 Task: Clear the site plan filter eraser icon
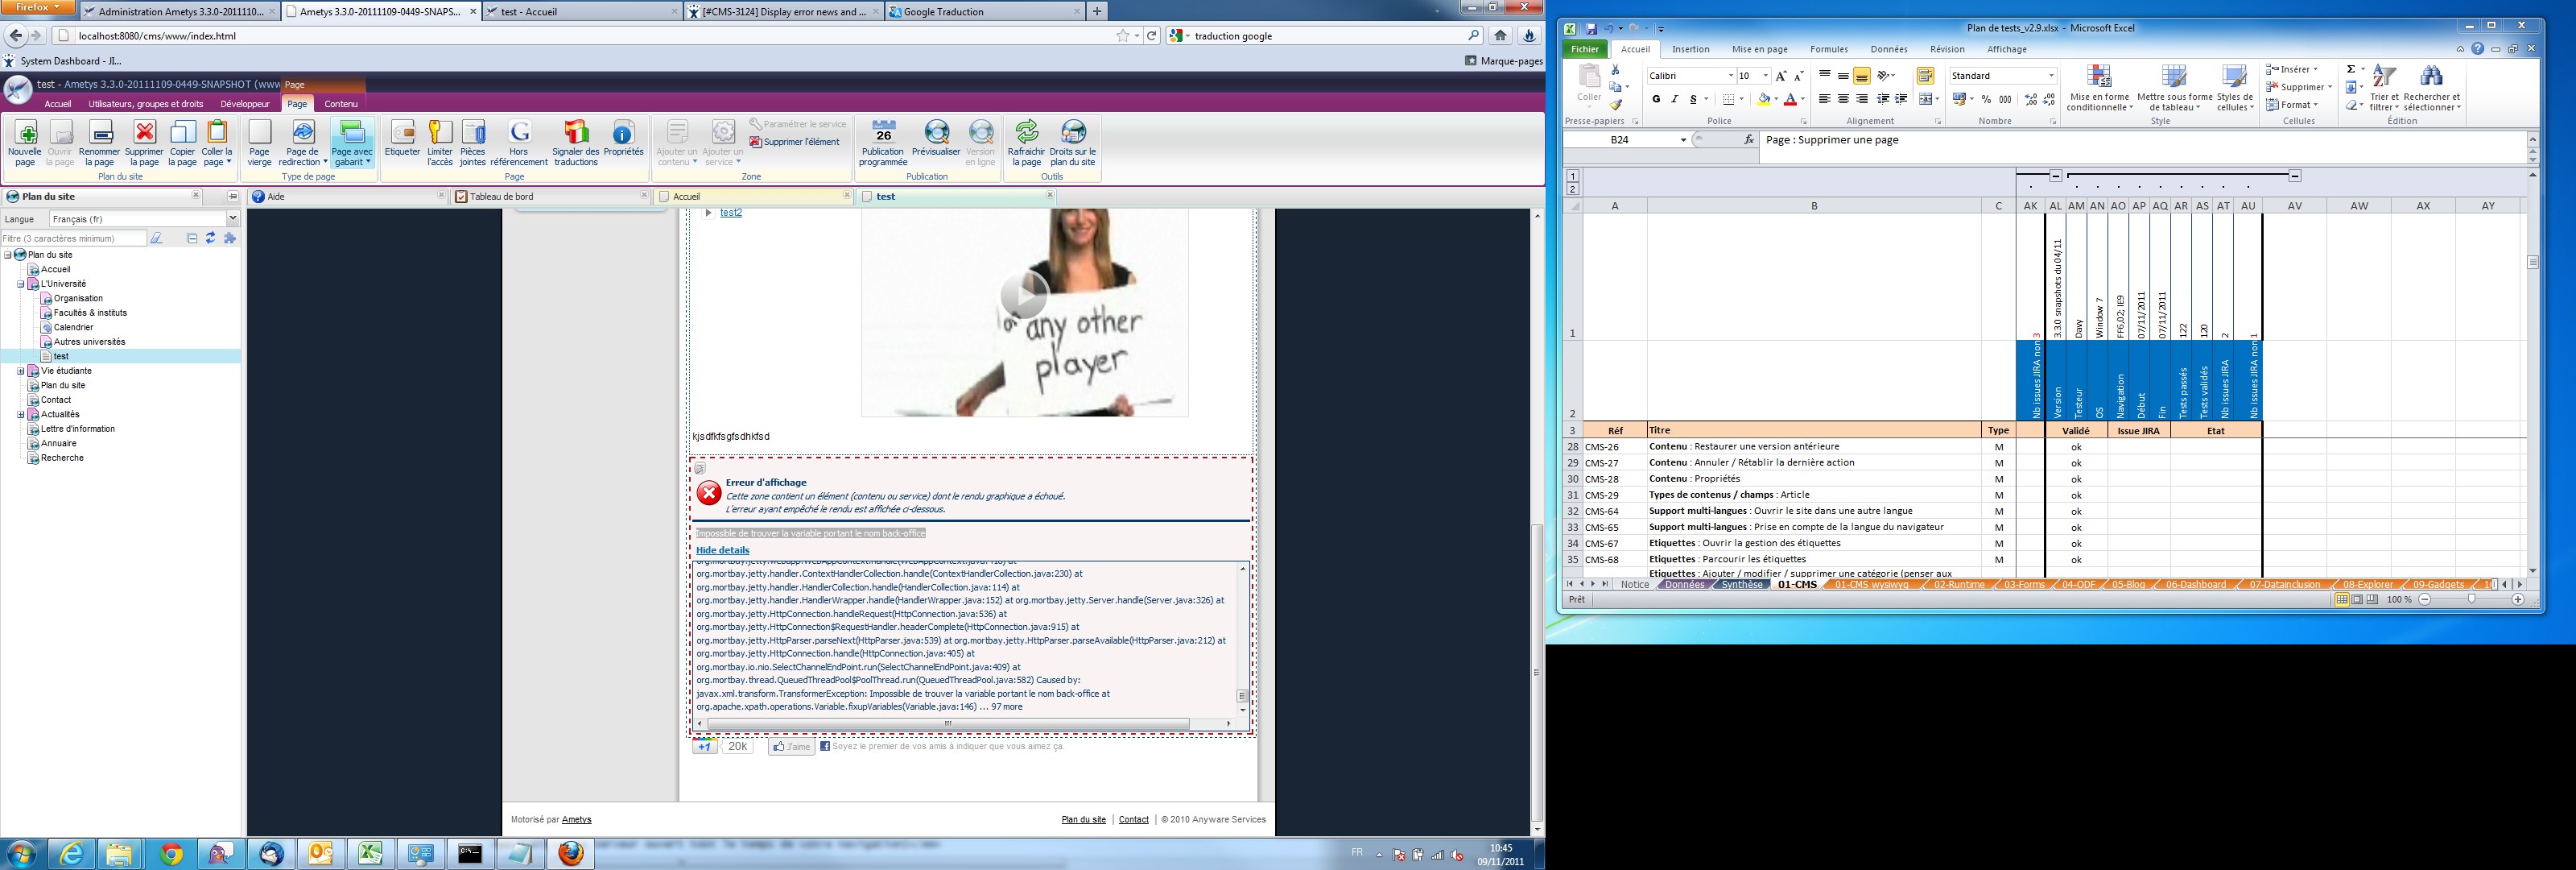pos(156,238)
